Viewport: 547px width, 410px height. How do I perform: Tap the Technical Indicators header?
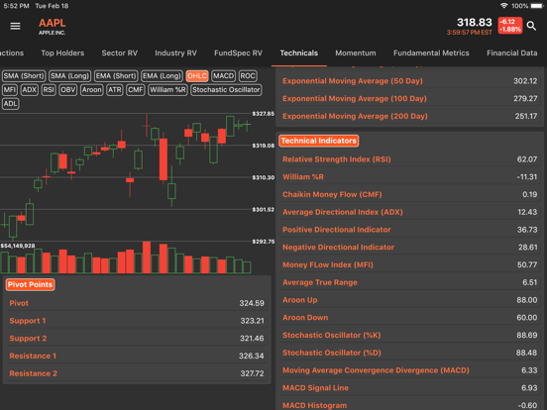click(x=318, y=141)
